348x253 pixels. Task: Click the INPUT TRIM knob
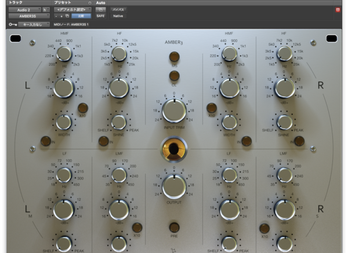pyautogui.click(x=174, y=111)
